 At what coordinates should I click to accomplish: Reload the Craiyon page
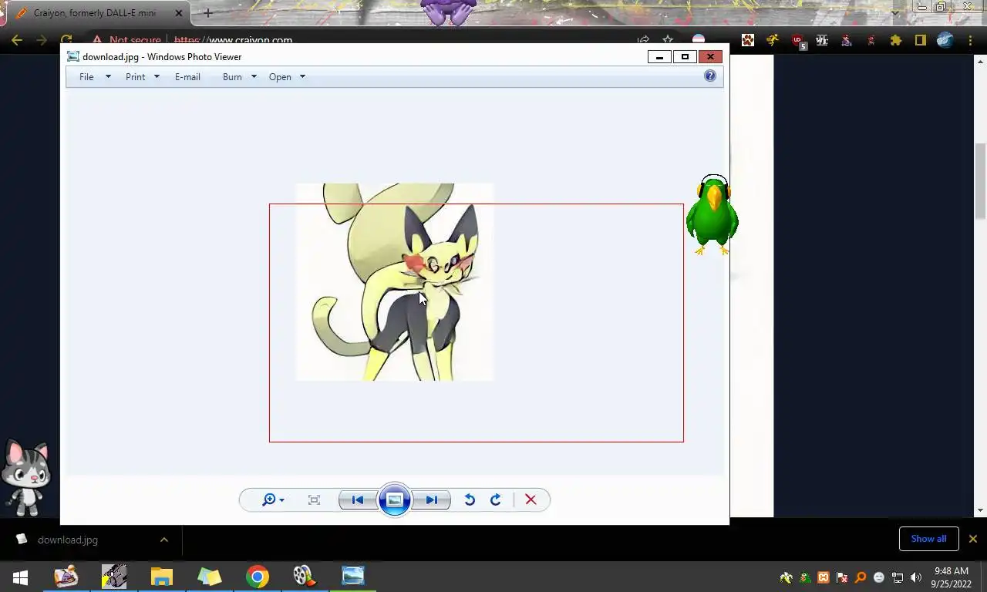(66, 40)
